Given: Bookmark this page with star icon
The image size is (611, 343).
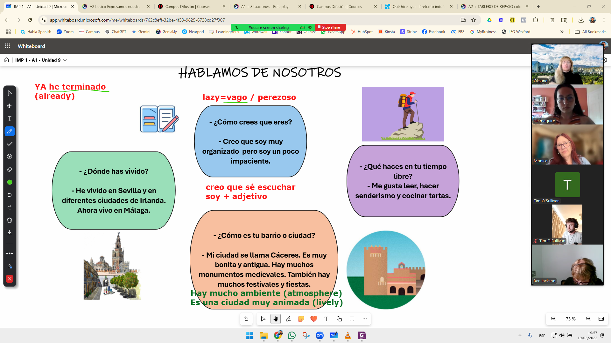Looking at the screenshot, I should point(474,20).
